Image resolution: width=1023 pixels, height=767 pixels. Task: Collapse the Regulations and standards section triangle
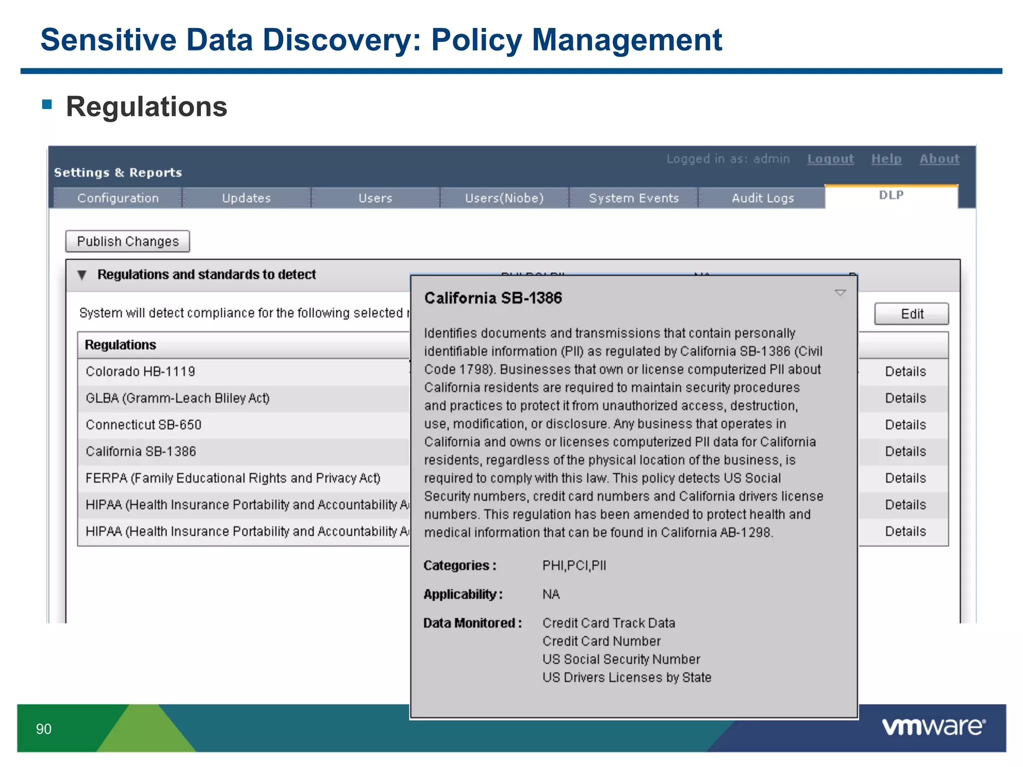(x=82, y=275)
